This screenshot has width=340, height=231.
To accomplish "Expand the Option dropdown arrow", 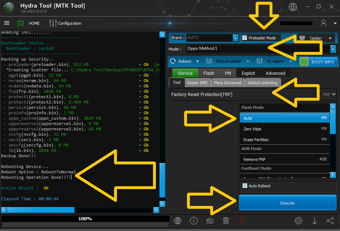I will click(330, 38).
